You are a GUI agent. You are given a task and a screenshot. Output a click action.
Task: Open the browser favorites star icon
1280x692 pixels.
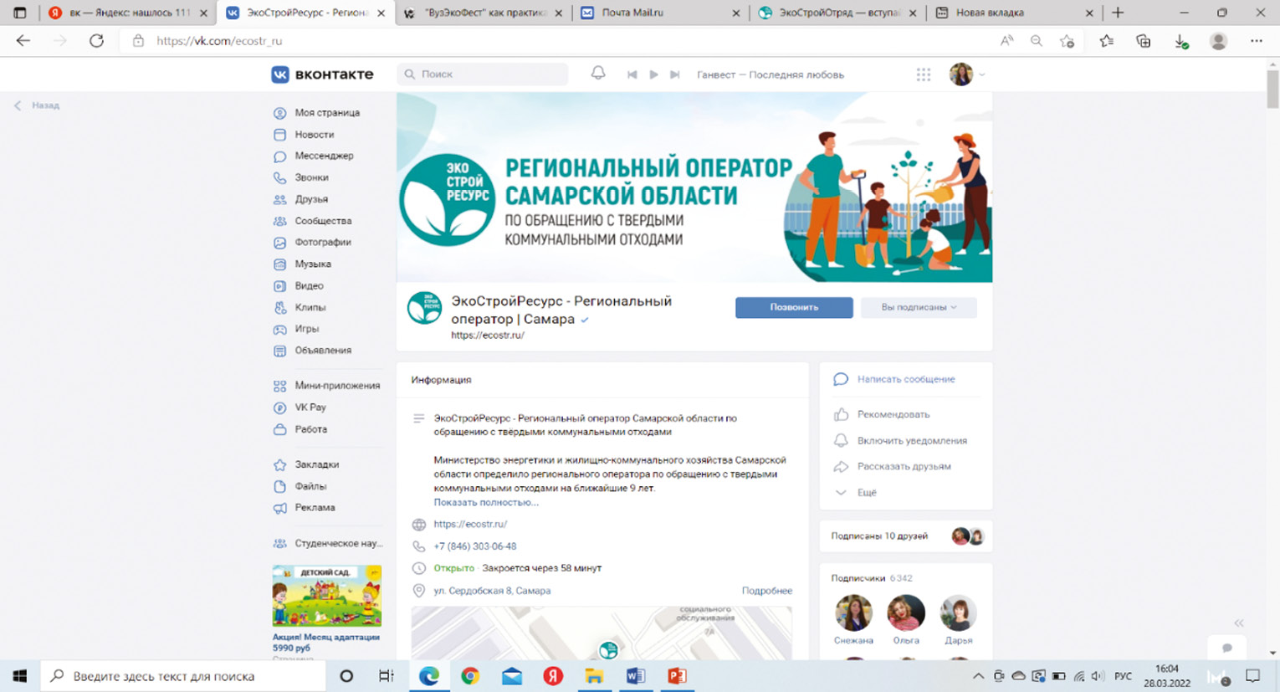coord(1106,41)
